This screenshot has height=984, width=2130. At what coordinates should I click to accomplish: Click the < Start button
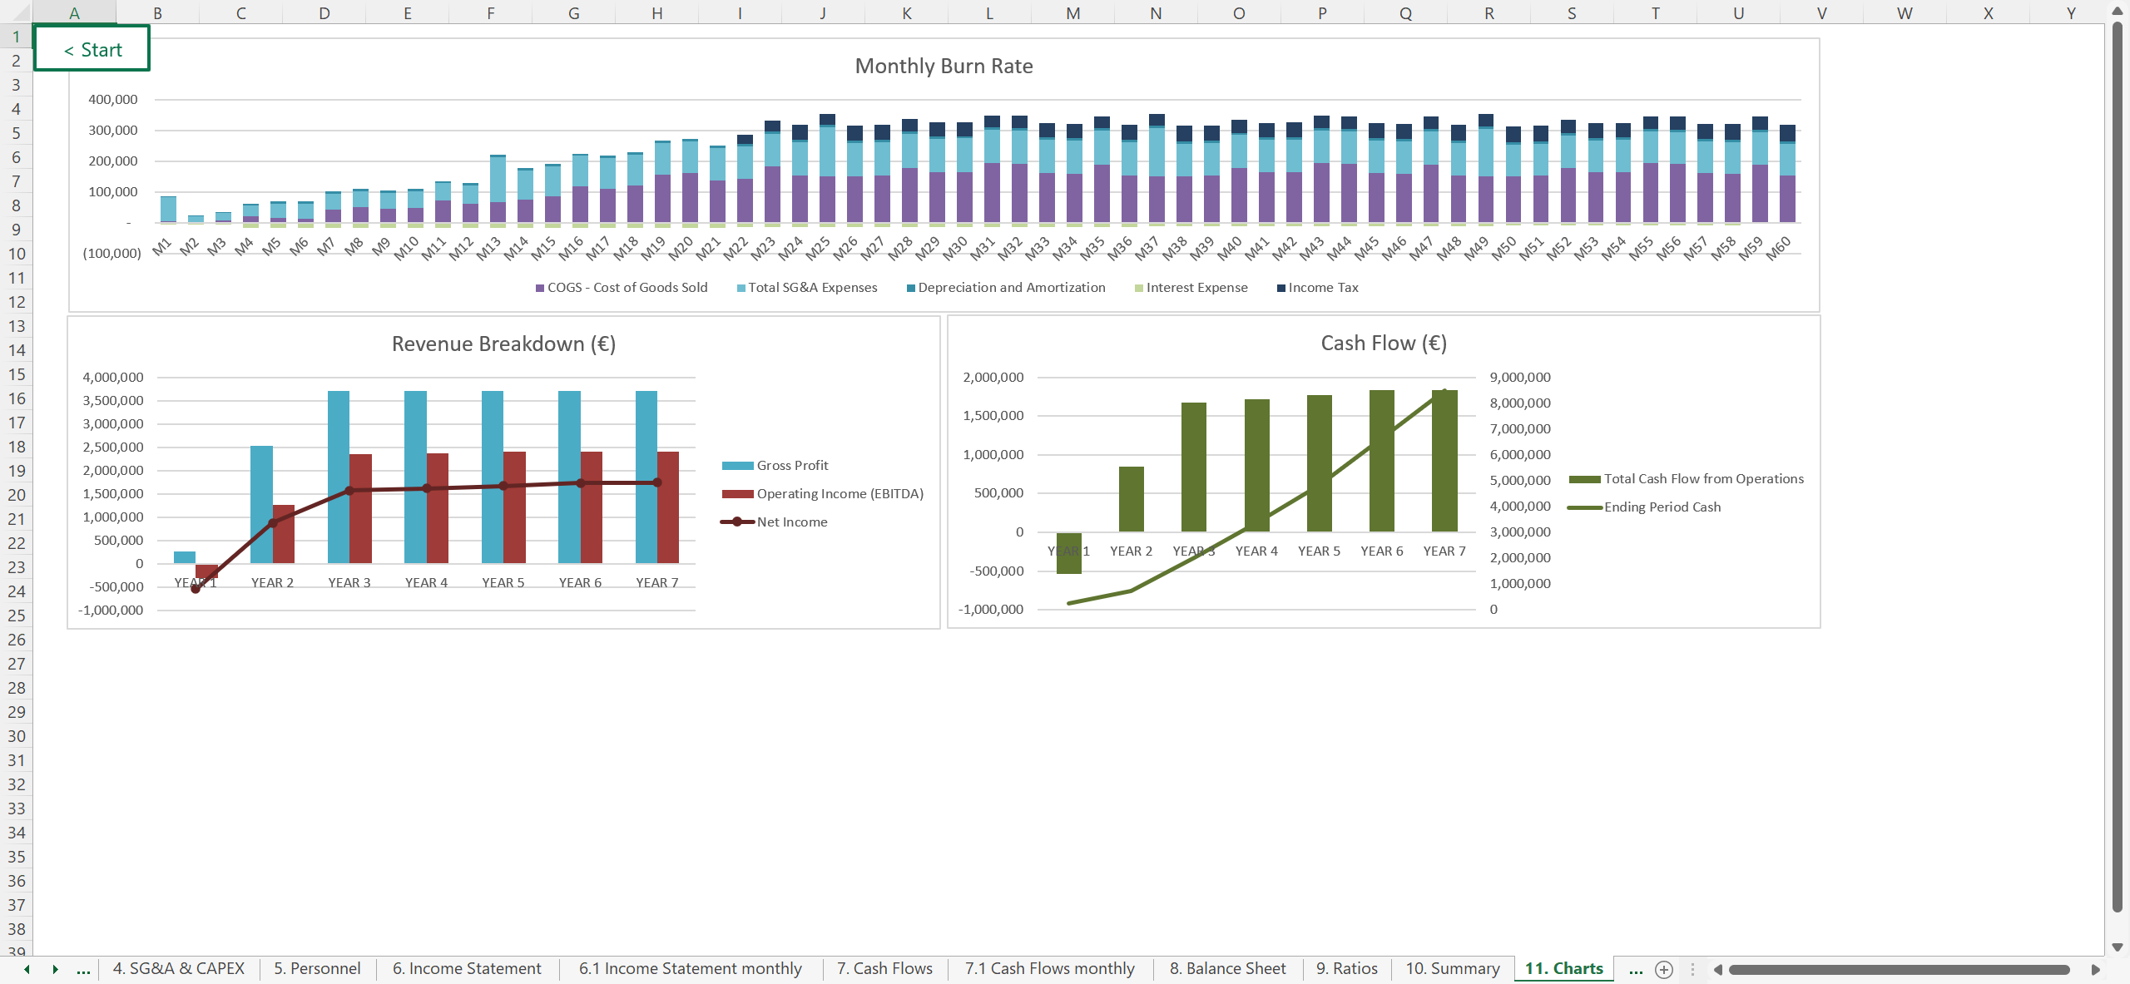click(92, 49)
